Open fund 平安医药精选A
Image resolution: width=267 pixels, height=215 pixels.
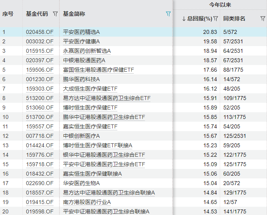click(x=81, y=32)
